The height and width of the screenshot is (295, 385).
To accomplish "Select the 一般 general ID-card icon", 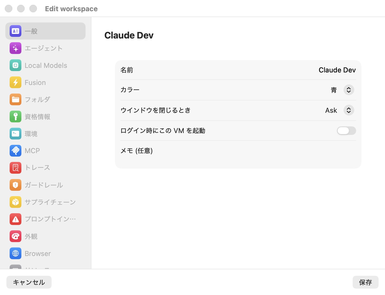I will coord(16,31).
